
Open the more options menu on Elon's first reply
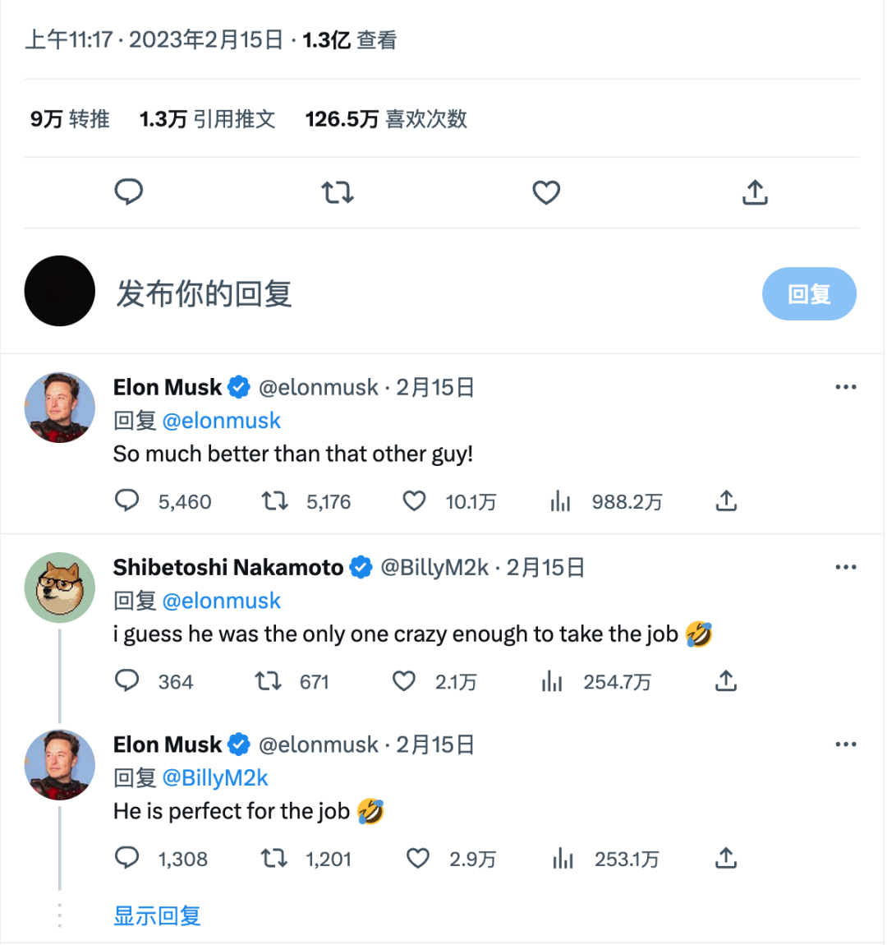click(846, 386)
